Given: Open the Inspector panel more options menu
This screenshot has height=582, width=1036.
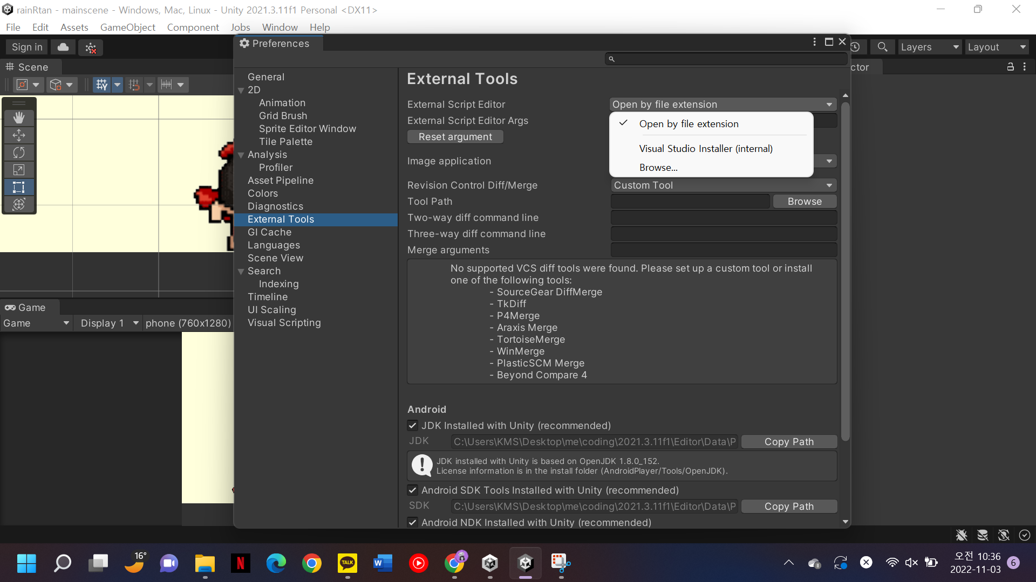Looking at the screenshot, I should pos(1025,67).
